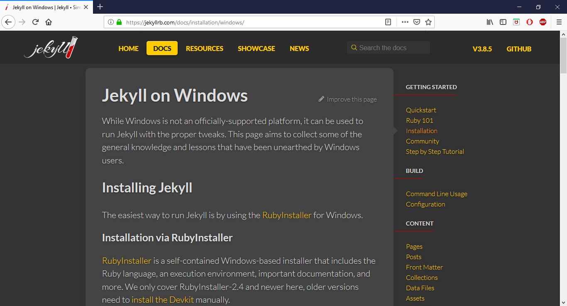Screen dimensions: 567x306
Task: Click the browser Forward arrow button
Action: coord(22,22)
